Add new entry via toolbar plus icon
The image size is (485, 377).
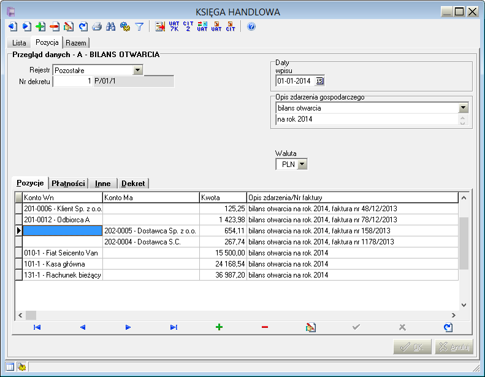[40, 26]
